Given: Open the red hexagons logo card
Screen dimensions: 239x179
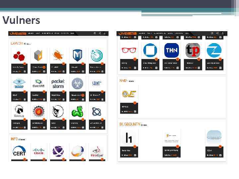Looking at the screenshot, I should click(19, 61).
